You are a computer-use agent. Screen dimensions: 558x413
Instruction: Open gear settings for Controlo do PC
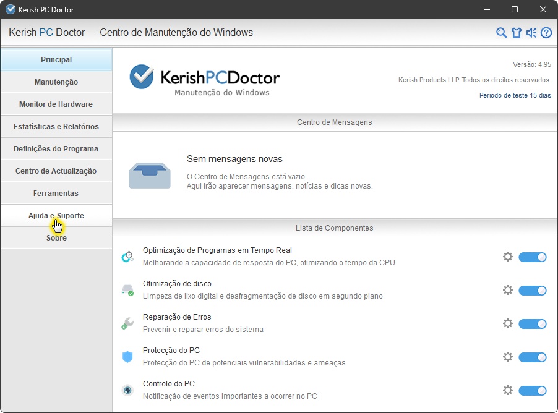point(508,390)
